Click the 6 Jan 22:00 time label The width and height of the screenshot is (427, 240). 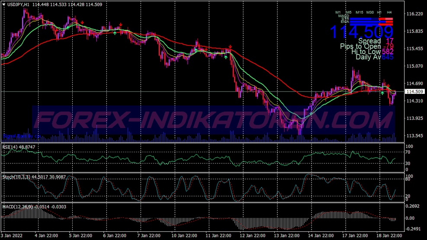click(x=114, y=236)
